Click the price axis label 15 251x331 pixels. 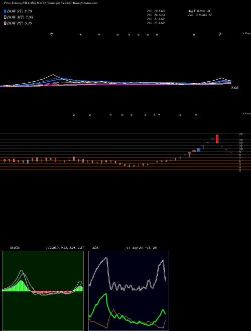(240, 134)
